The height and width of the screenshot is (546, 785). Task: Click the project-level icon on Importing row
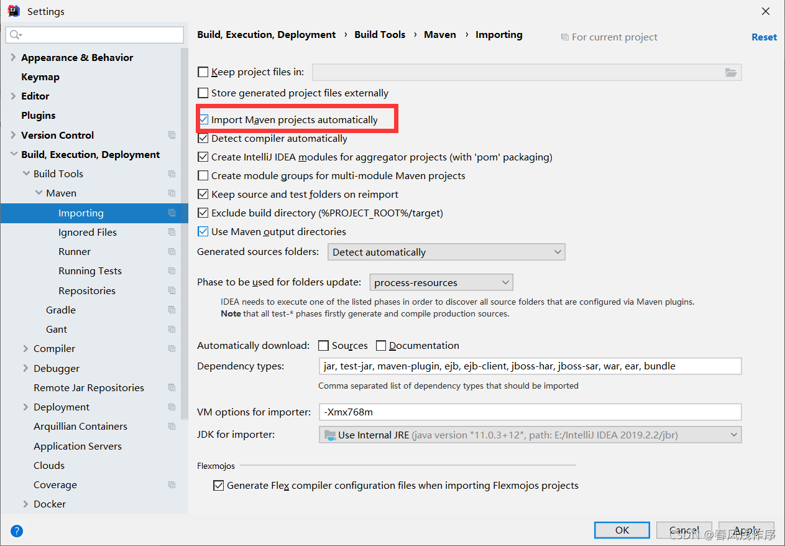pos(172,213)
